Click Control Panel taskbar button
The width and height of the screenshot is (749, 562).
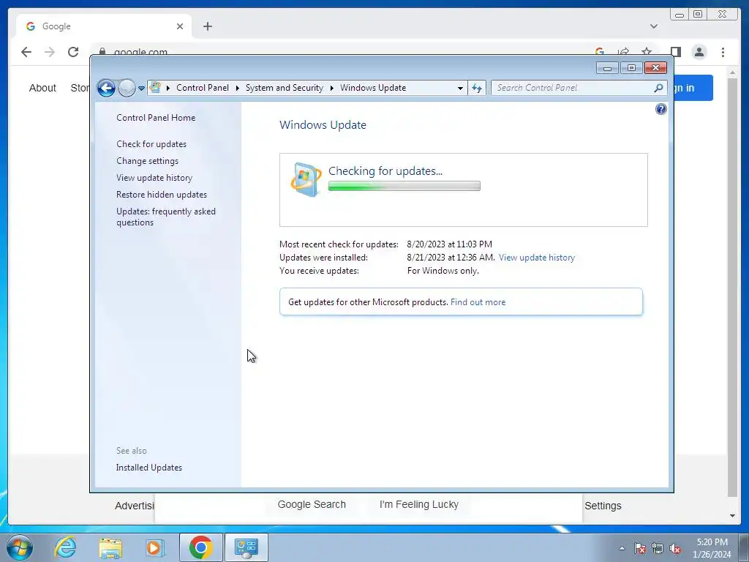pyautogui.click(x=246, y=547)
